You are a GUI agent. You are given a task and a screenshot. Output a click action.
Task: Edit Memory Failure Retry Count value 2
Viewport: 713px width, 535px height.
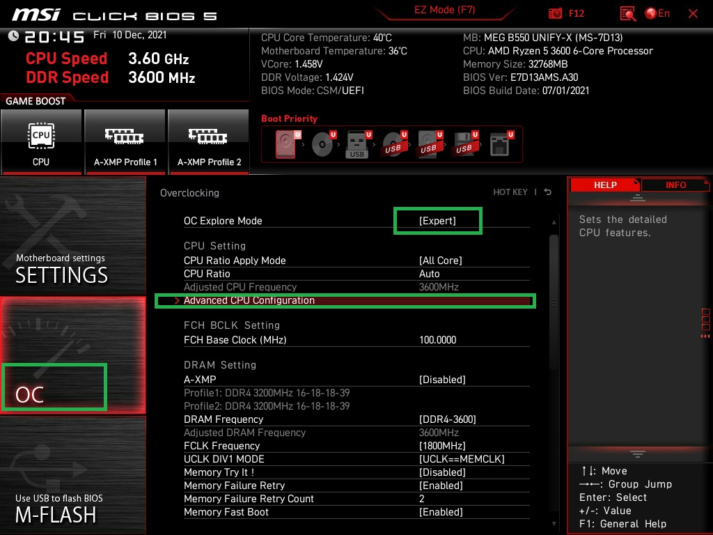click(x=421, y=499)
